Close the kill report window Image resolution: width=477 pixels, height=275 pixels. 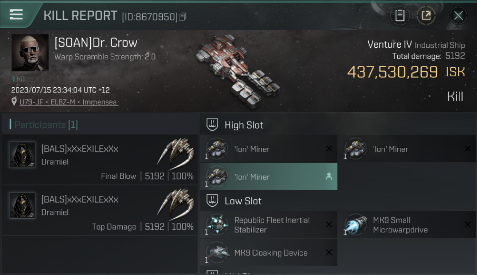458,15
